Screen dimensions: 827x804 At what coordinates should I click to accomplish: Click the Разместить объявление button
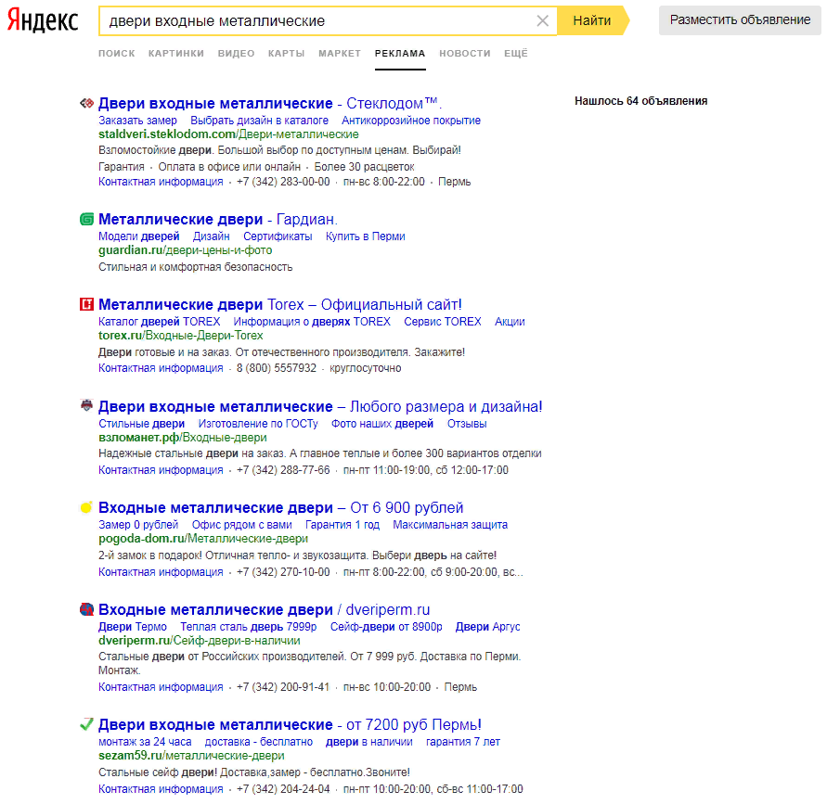[740, 20]
